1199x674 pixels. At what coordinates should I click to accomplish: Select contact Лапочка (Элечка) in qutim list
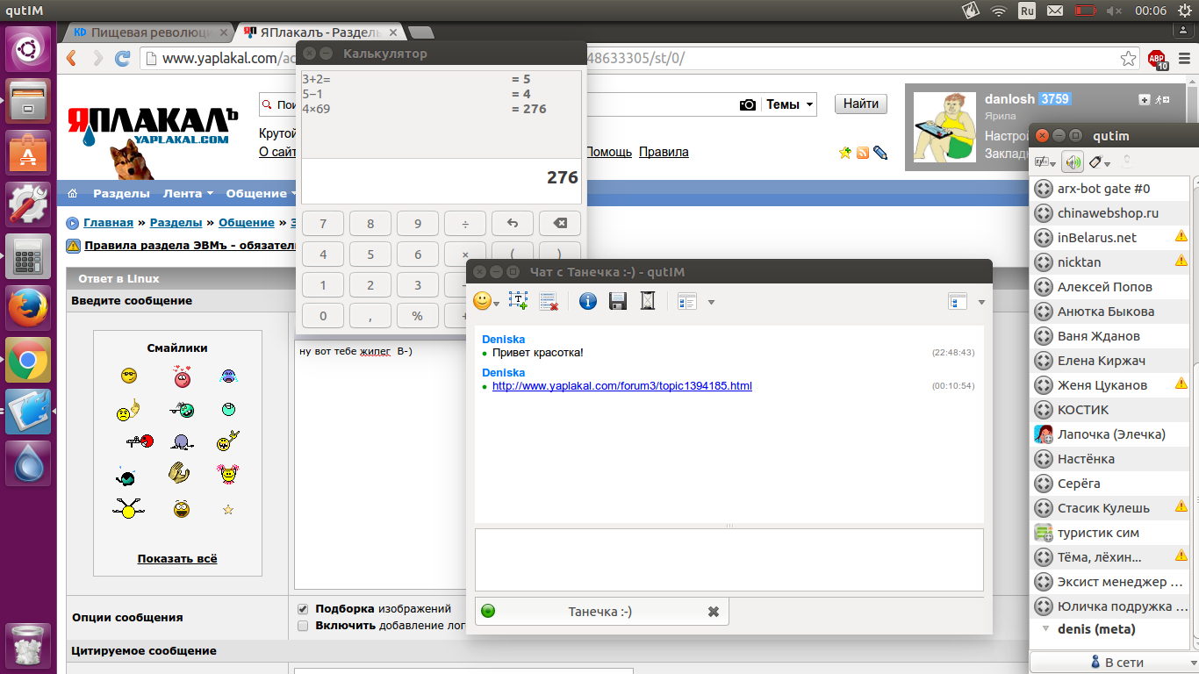click(1111, 434)
